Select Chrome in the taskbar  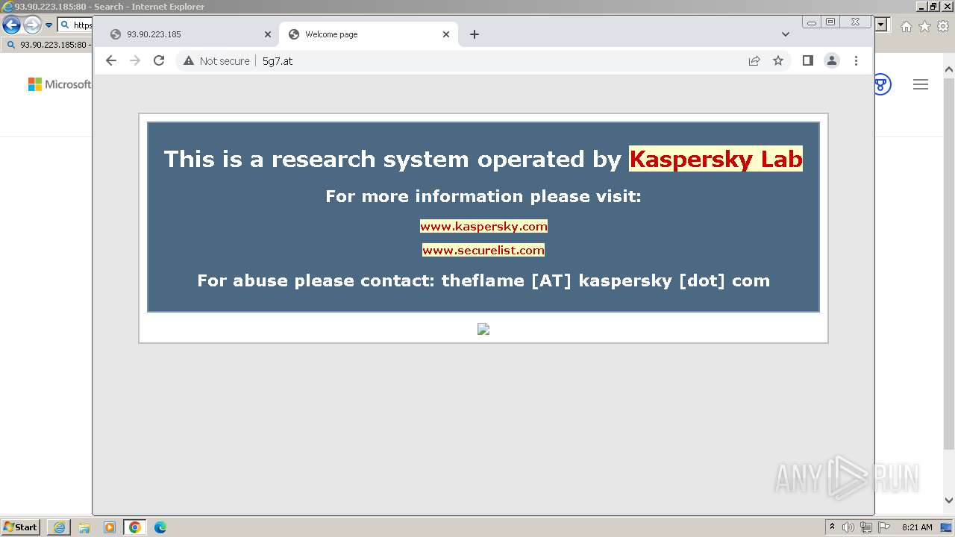[135, 527]
